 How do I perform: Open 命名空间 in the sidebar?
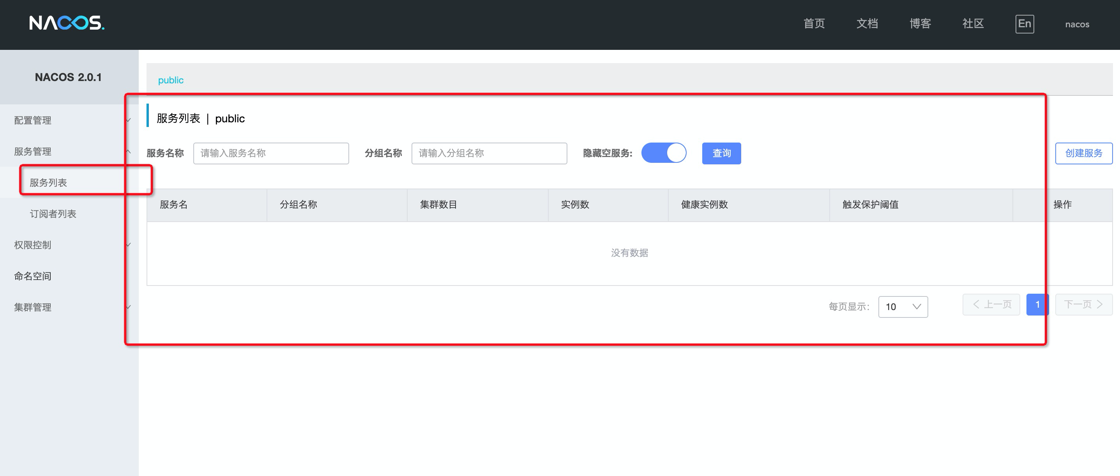33,276
